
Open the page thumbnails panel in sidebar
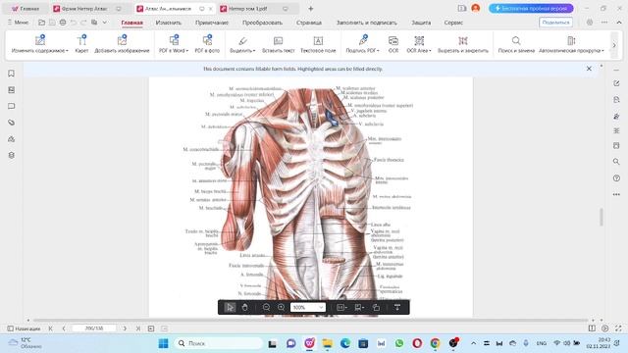[11, 89]
